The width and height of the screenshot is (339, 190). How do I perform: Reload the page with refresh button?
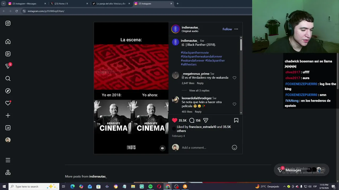[x=16, y=11]
